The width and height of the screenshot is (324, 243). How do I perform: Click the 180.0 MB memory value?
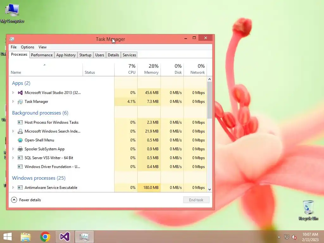151,188
